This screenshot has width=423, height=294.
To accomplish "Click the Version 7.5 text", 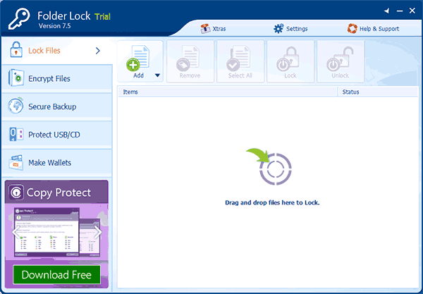I will pyautogui.click(x=55, y=26).
